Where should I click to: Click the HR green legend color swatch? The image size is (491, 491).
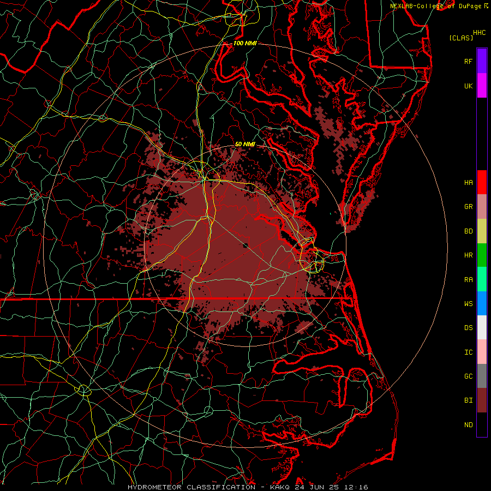point(482,255)
